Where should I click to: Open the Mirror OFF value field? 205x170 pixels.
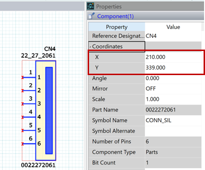[173, 89]
